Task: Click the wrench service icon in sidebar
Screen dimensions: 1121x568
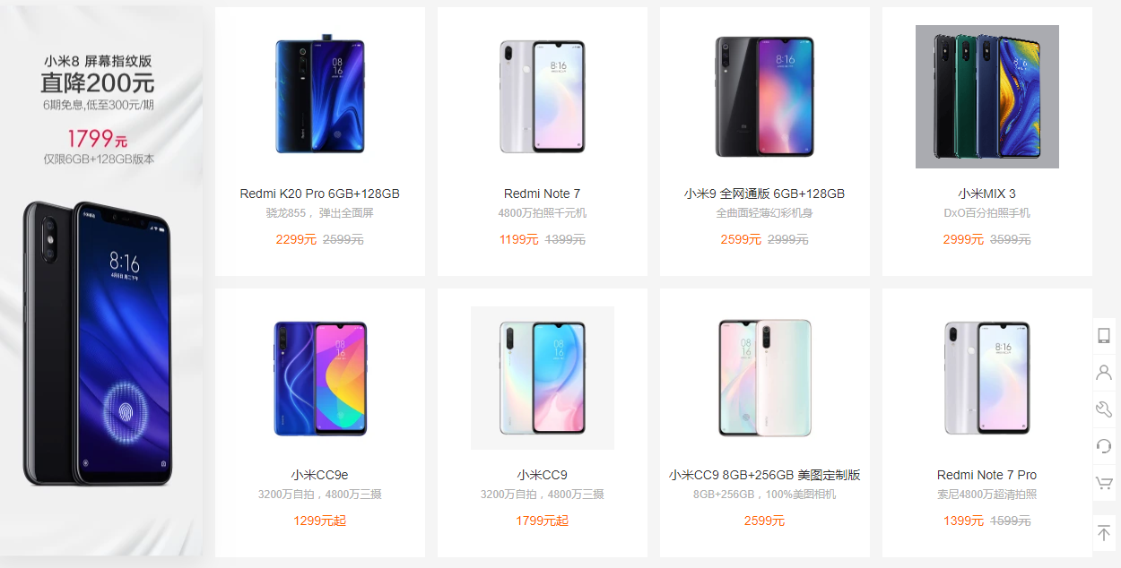Action: [1104, 409]
